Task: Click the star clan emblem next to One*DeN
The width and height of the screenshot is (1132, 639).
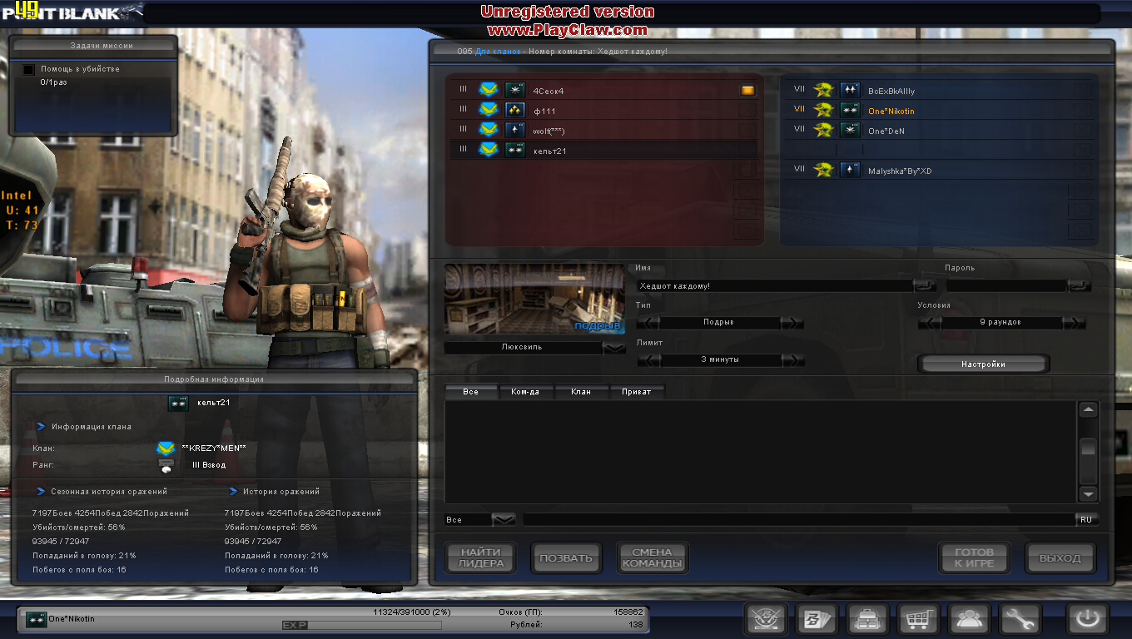Action: click(824, 130)
